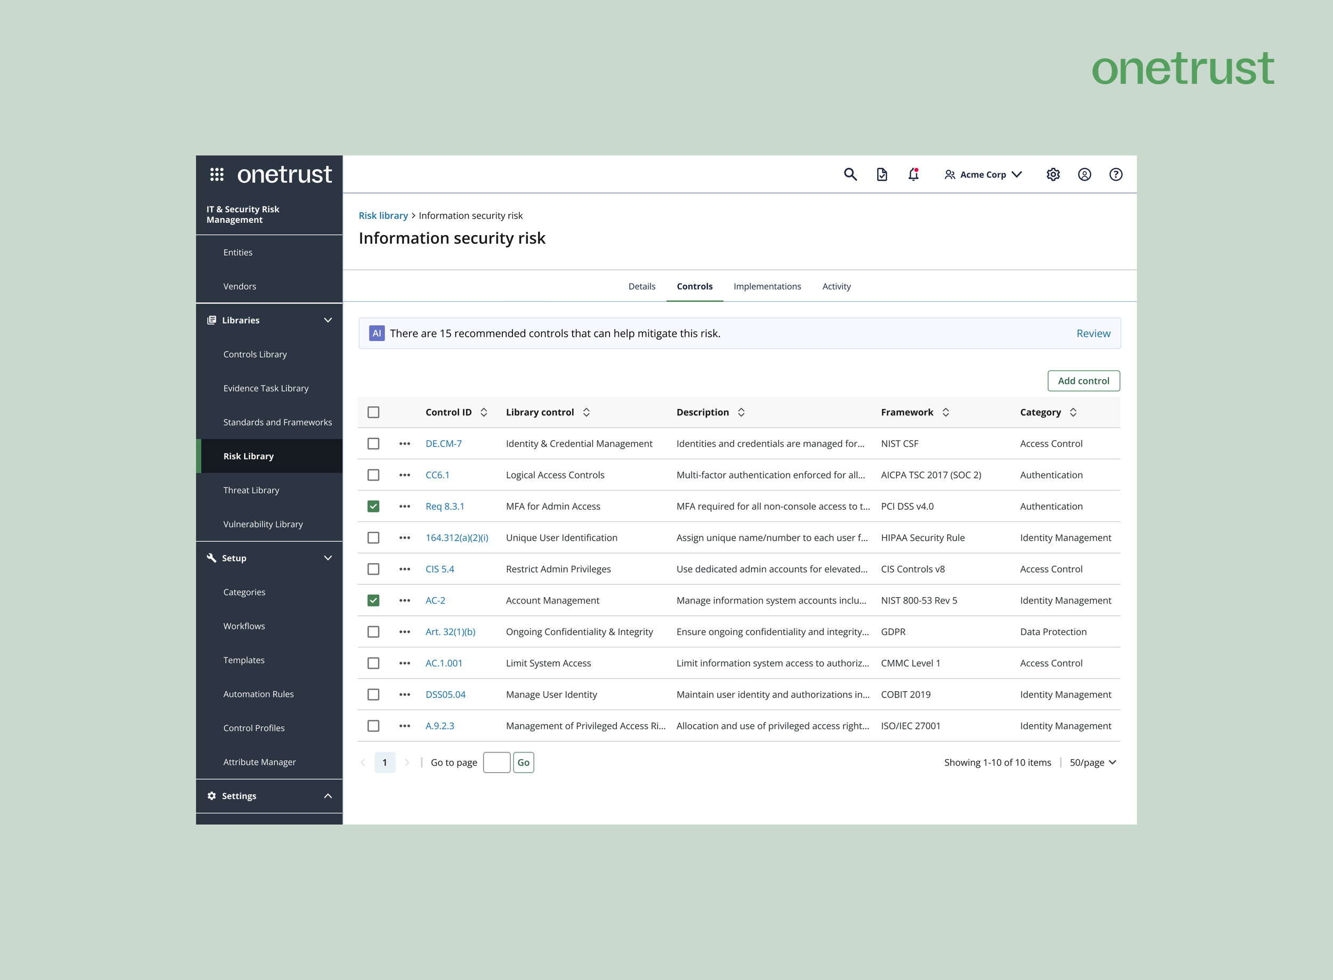Image resolution: width=1333 pixels, height=980 pixels.
Task: Click the app launcher grid icon
Action: 218,174
